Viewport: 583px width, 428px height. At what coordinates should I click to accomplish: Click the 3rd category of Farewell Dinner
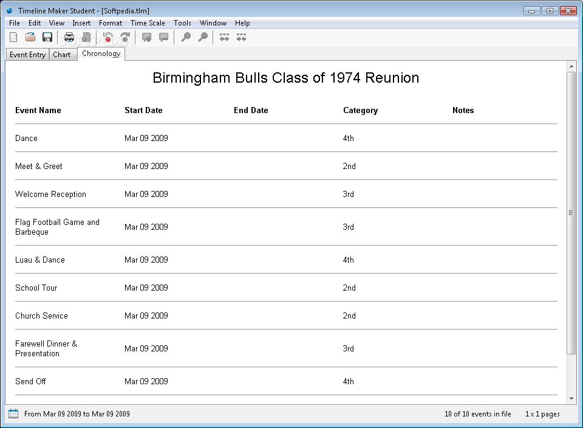point(349,348)
